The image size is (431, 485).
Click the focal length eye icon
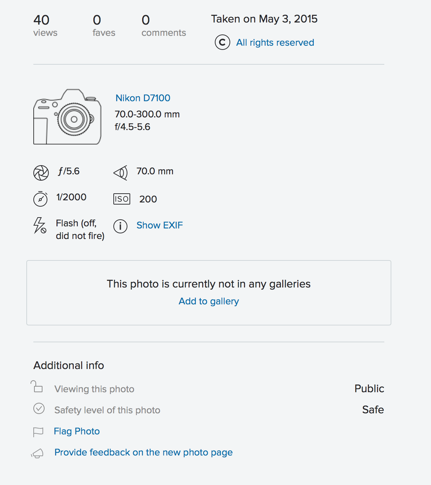[120, 173]
